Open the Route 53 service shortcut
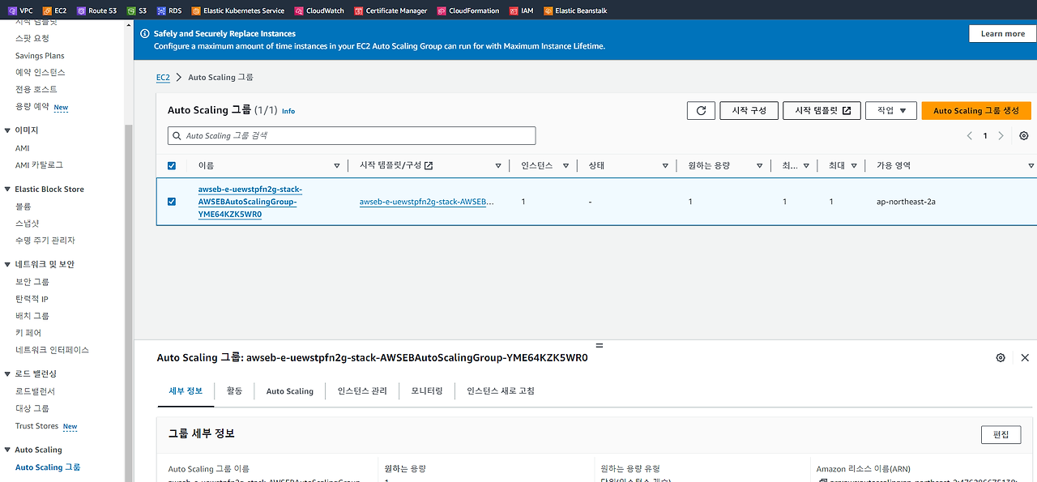 click(96, 11)
